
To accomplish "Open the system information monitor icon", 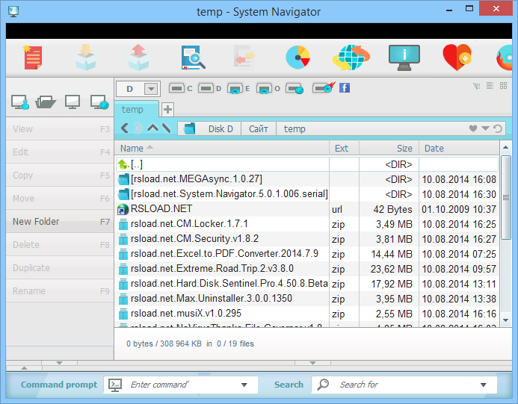I will tap(404, 58).
